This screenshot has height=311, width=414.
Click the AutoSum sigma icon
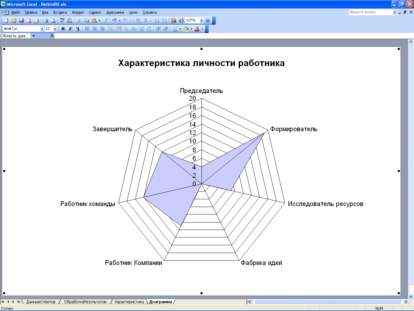point(146,20)
